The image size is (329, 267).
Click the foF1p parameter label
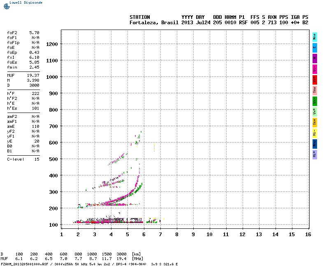tap(13, 43)
